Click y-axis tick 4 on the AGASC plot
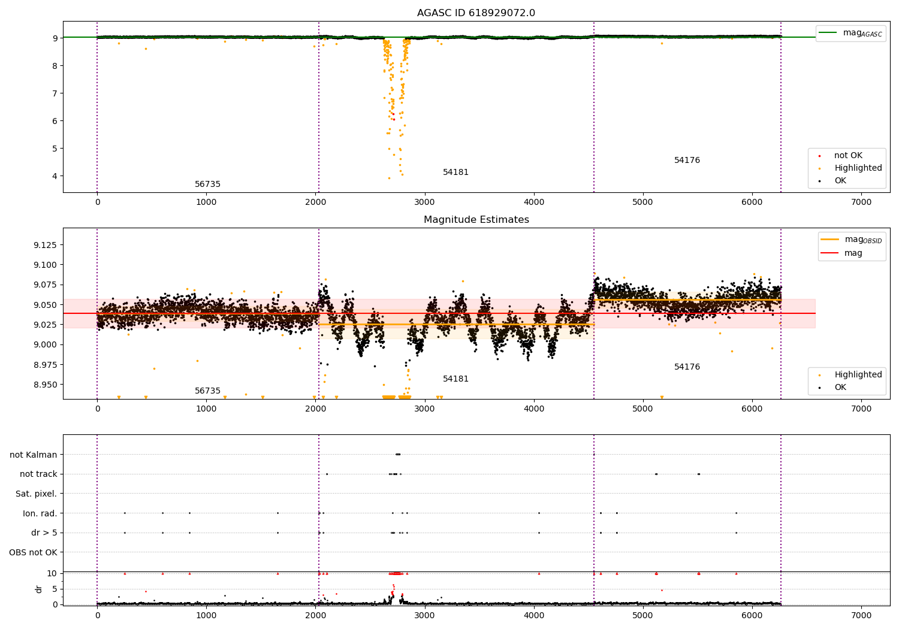This screenshot has width=899, height=629. [55, 176]
